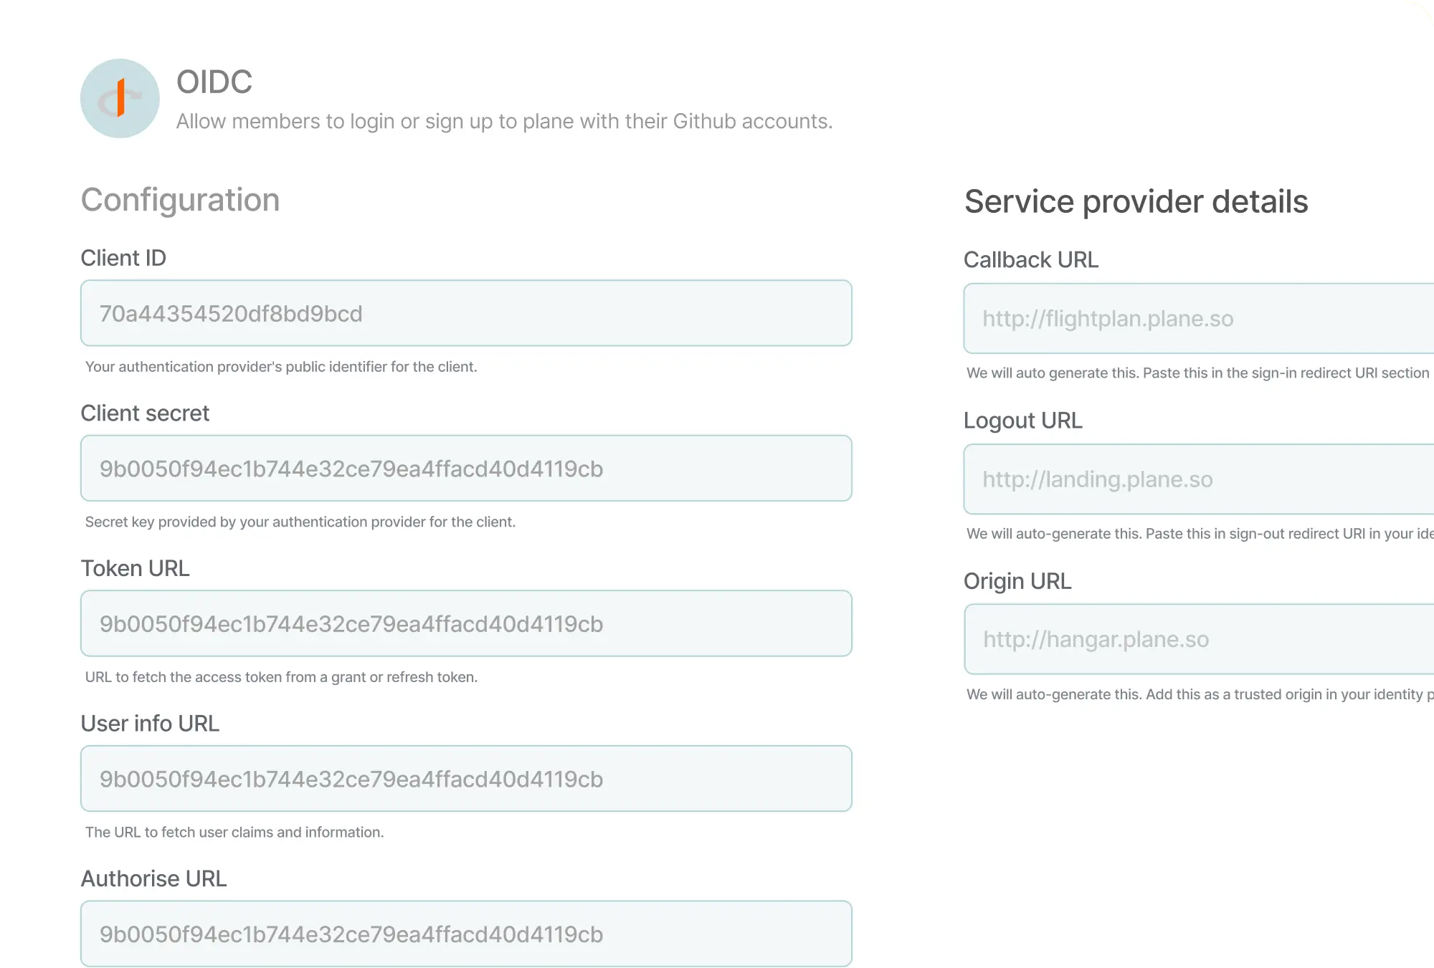Click the Service provider details heading
Image resolution: width=1434 pixels, height=968 pixels.
(1136, 201)
